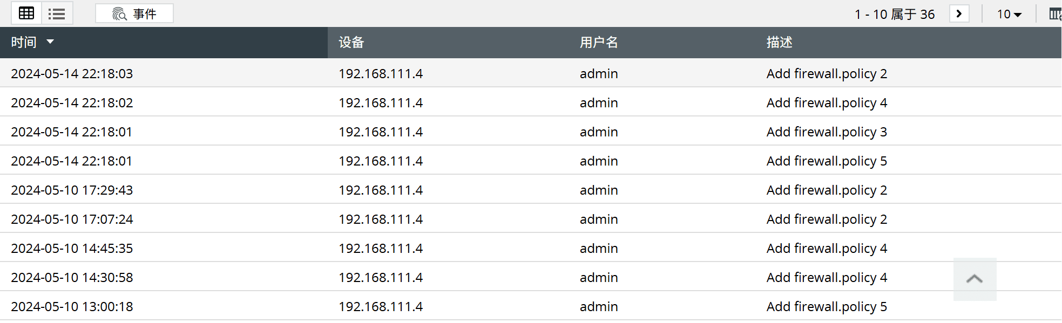Switch to the table grid view
1062x323 pixels.
click(26, 13)
